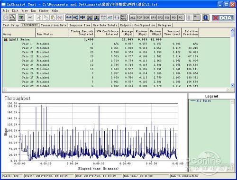Select the Pair 24 row

coord(116,65)
